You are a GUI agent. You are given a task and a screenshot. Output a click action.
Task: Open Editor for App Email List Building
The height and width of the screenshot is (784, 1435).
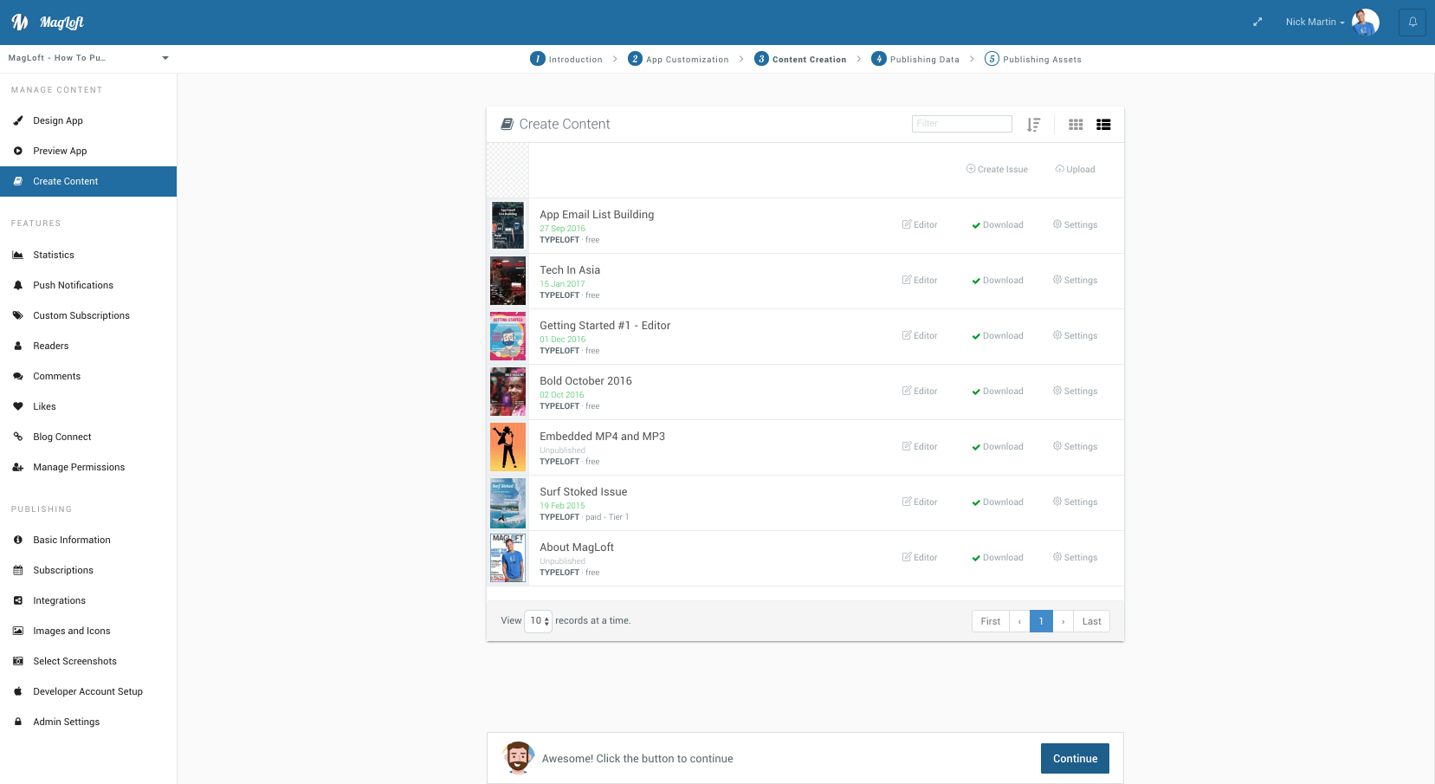(920, 224)
